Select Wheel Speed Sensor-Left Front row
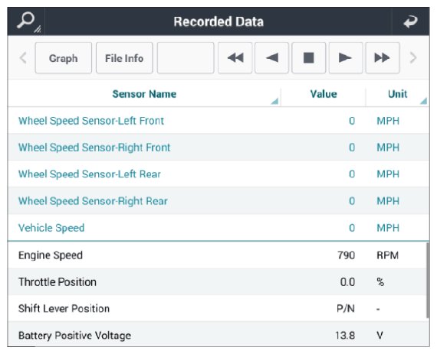Screen dimensions: 437x354 219,121
